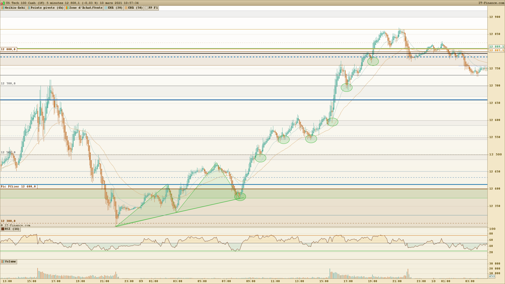Click the green circle marker near 12 400
Viewport: 505px width, 284px height.
[x=240, y=196]
